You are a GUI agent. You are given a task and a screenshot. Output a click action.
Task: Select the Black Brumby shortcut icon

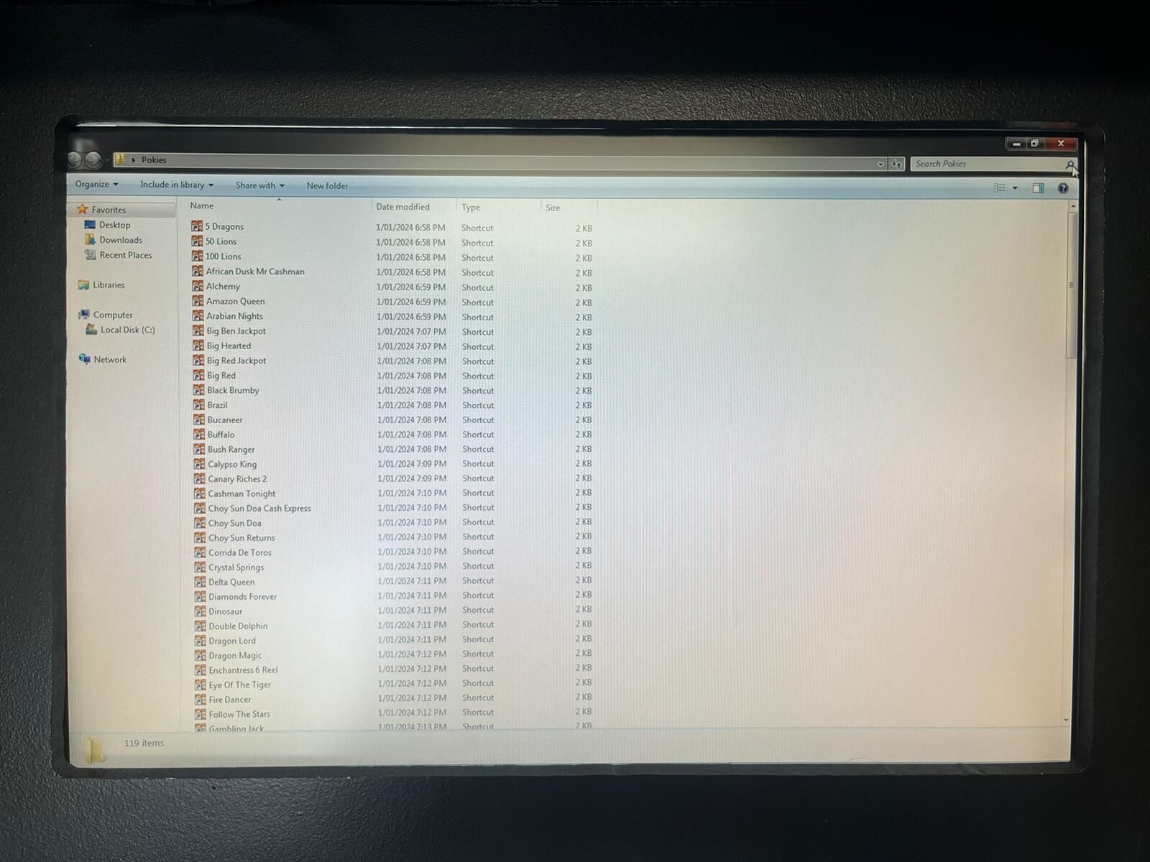click(x=198, y=390)
